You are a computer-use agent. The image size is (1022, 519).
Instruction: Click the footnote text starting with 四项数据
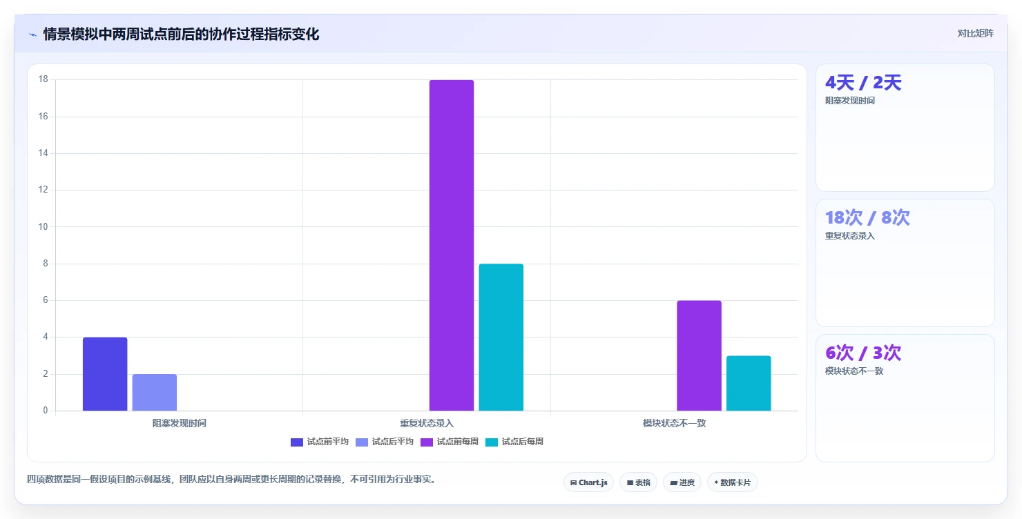231,479
